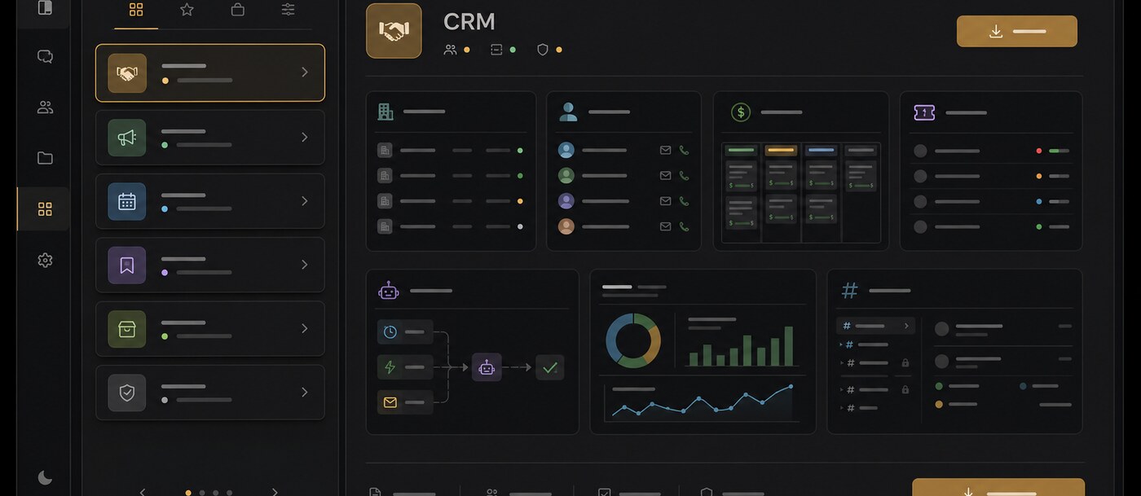Select the highlighted apps grid sidebar icon
This screenshot has width=1141, height=496.
pos(45,209)
